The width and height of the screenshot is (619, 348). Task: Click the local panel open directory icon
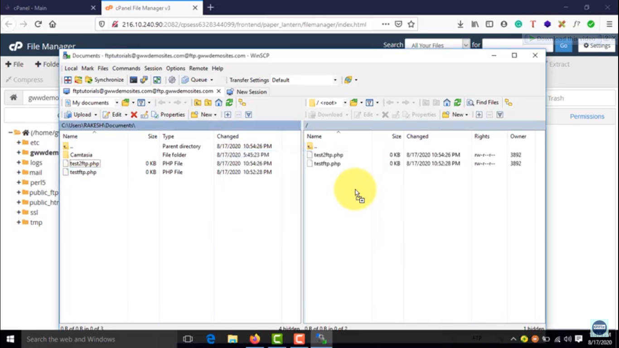(x=126, y=103)
